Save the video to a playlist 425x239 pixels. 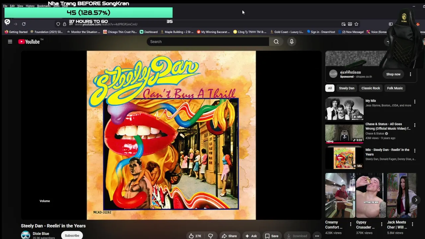(x=272, y=236)
